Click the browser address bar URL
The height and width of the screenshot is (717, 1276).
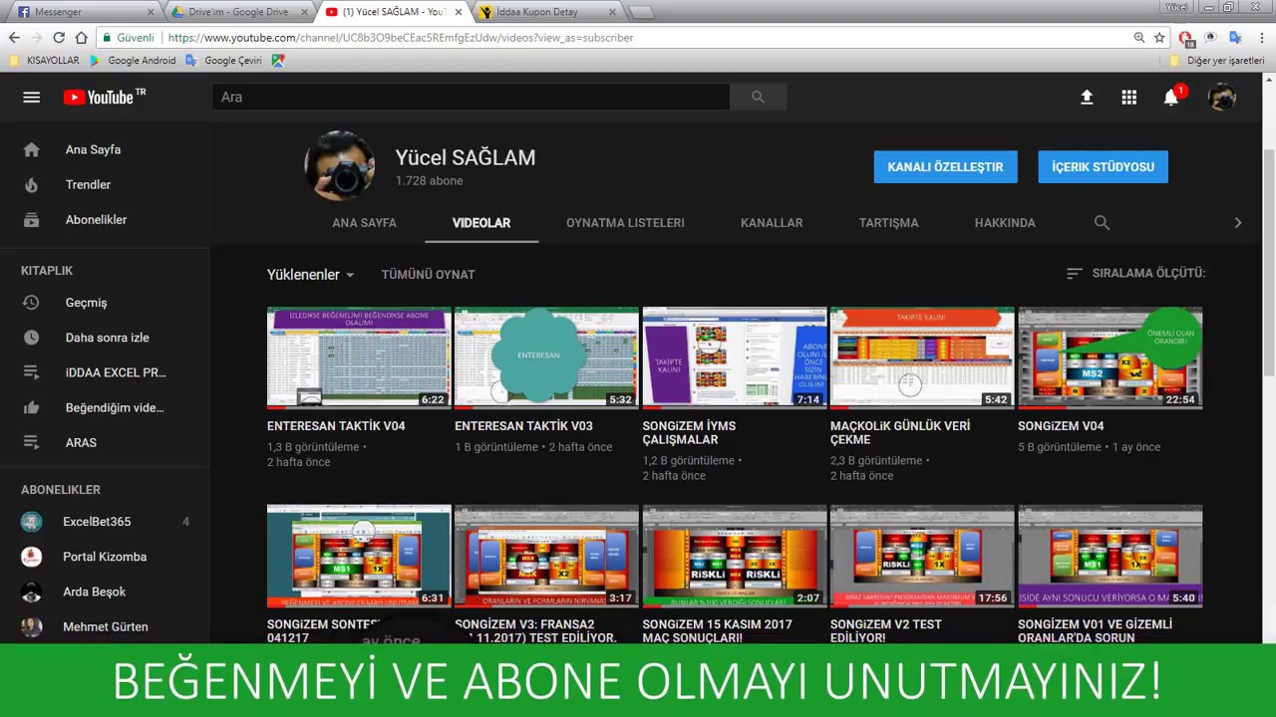[401, 38]
